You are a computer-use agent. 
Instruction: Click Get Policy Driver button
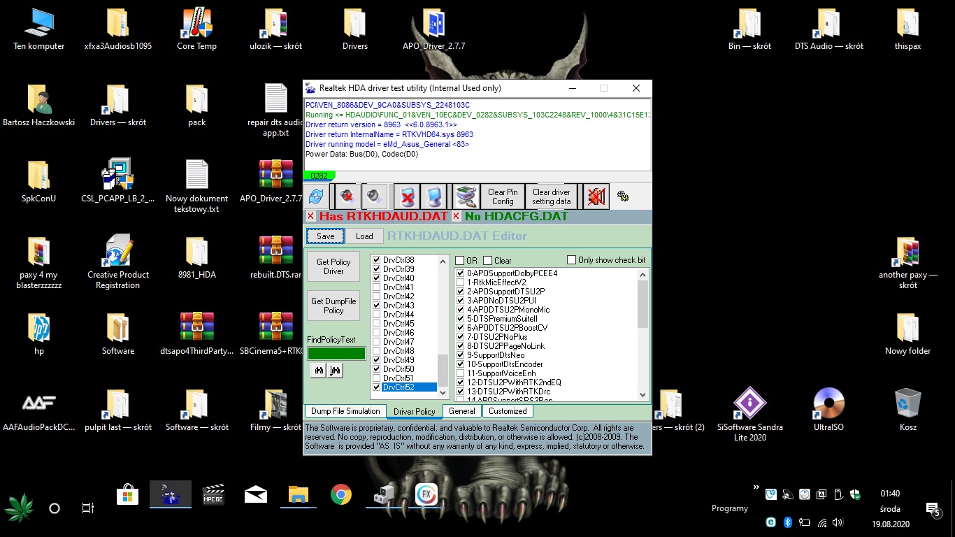[333, 267]
